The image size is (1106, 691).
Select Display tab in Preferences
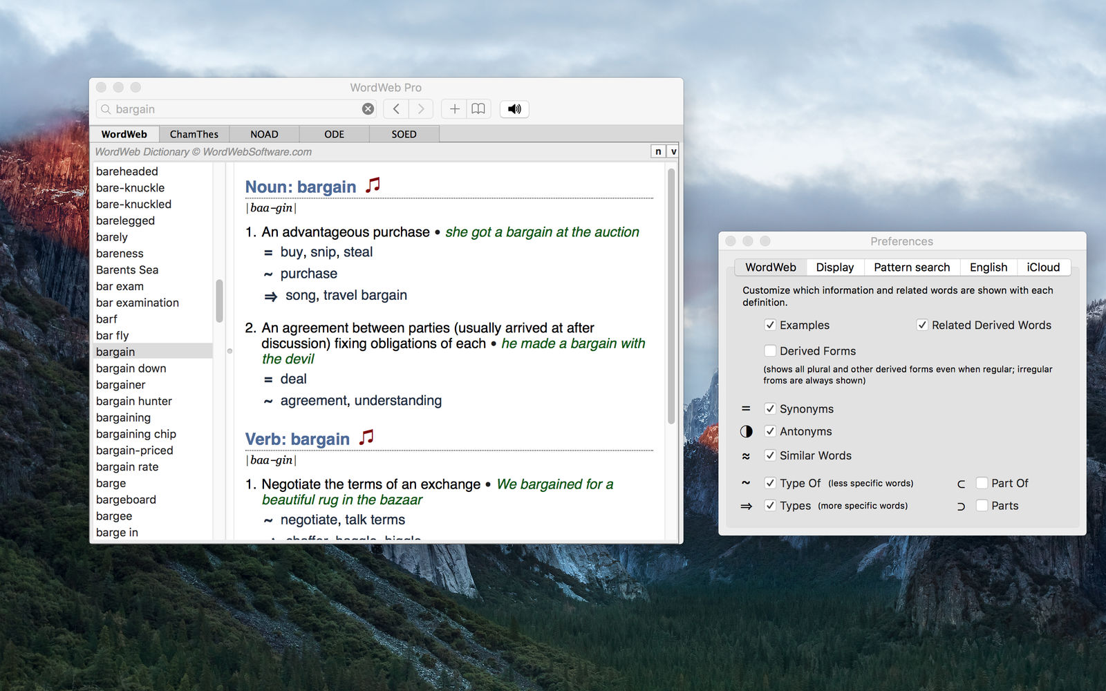tap(834, 267)
